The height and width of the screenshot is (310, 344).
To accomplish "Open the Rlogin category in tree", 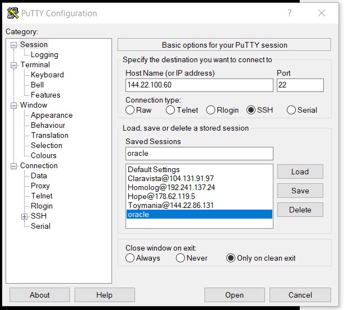I will (x=41, y=206).
